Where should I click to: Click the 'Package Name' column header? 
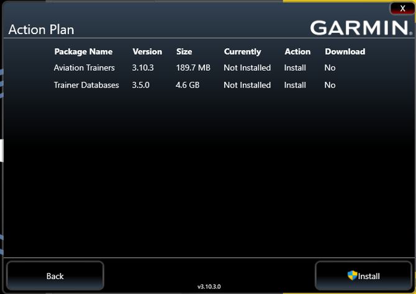coord(83,51)
